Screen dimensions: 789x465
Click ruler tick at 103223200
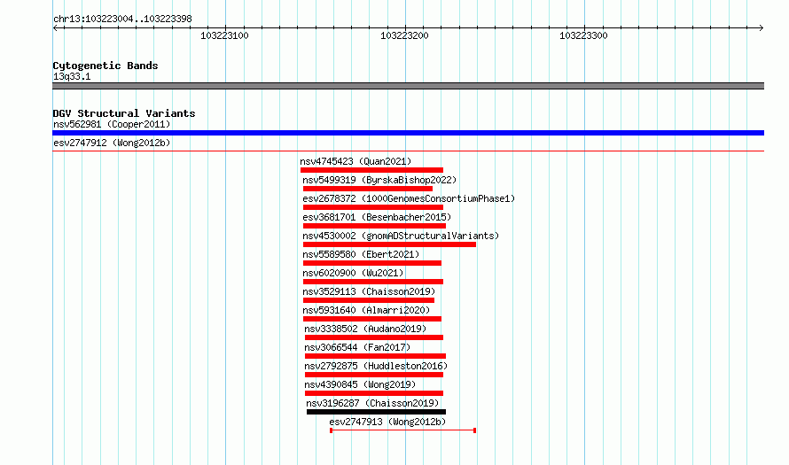tap(405, 28)
